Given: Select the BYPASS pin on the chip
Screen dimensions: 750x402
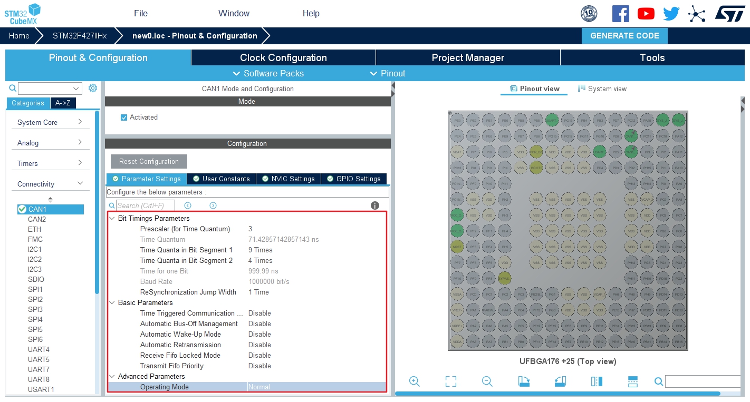Looking at the screenshot, I should [x=505, y=278].
